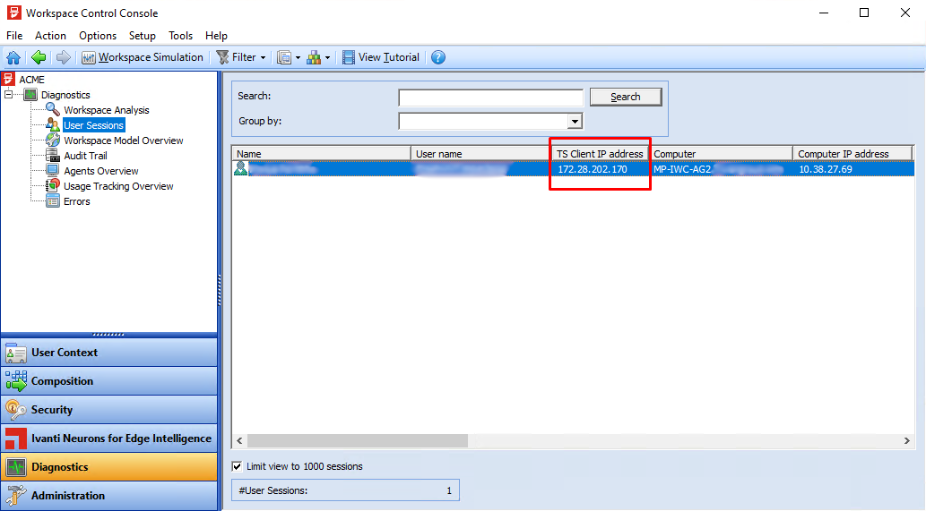926x511 pixels.
Task: Expand the Filter dropdown arrow
Action: pyautogui.click(x=263, y=58)
